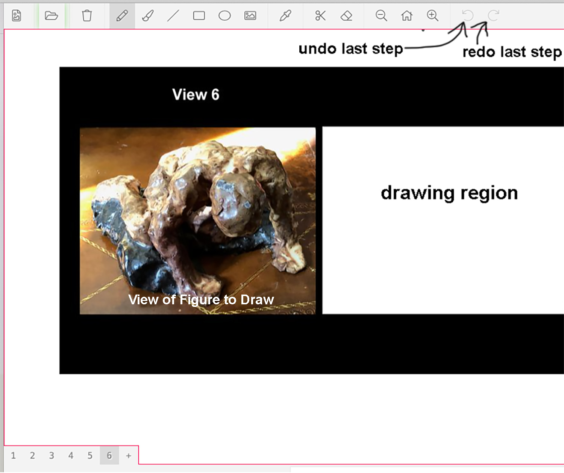Select the Rectangle shape tool

click(199, 16)
